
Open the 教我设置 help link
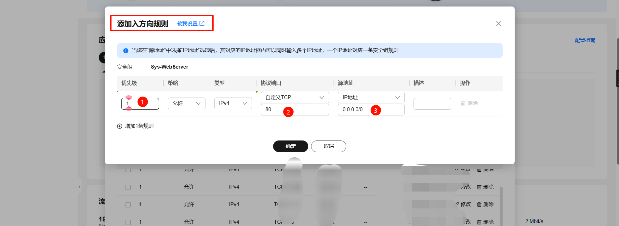[191, 23]
